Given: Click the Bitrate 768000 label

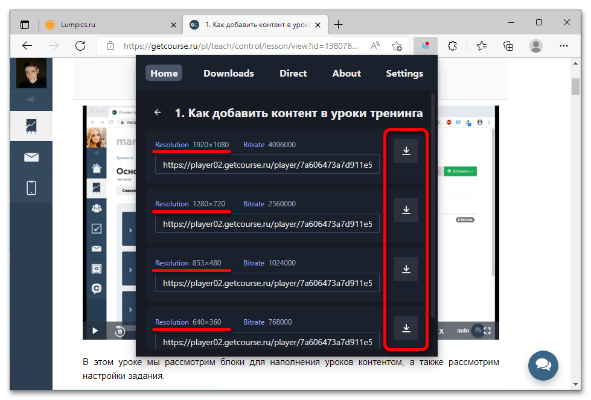Looking at the screenshot, I should coord(267,322).
